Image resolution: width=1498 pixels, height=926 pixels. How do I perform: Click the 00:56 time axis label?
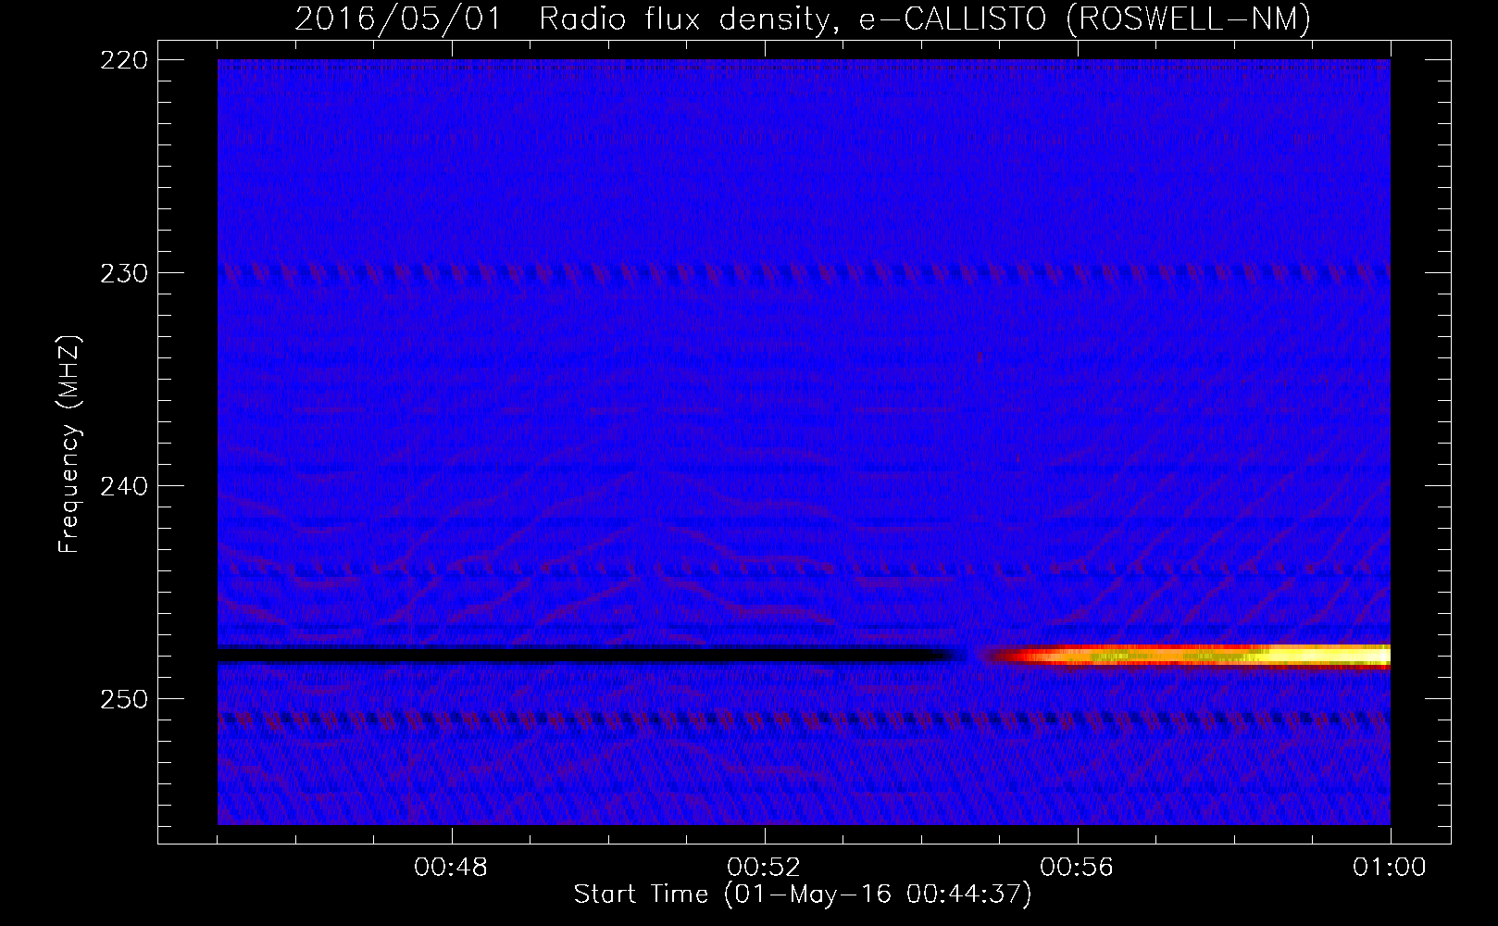tap(1077, 868)
